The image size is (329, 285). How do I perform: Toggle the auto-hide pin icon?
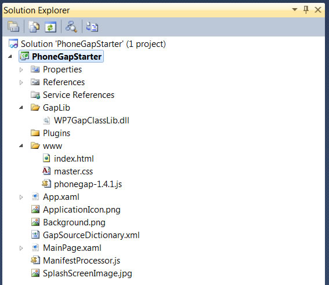[x=306, y=9]
